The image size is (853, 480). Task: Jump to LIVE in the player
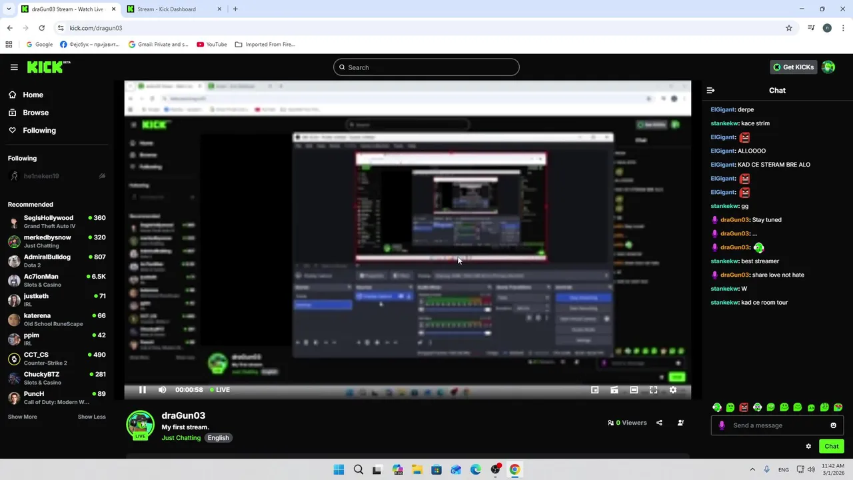(x=220, y=390)
